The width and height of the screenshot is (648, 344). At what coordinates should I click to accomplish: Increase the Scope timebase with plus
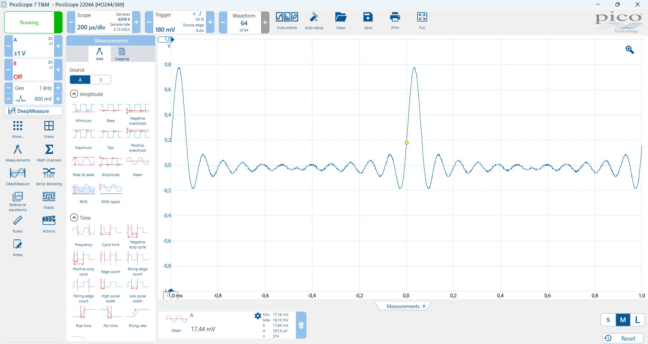tap(136, 22)
